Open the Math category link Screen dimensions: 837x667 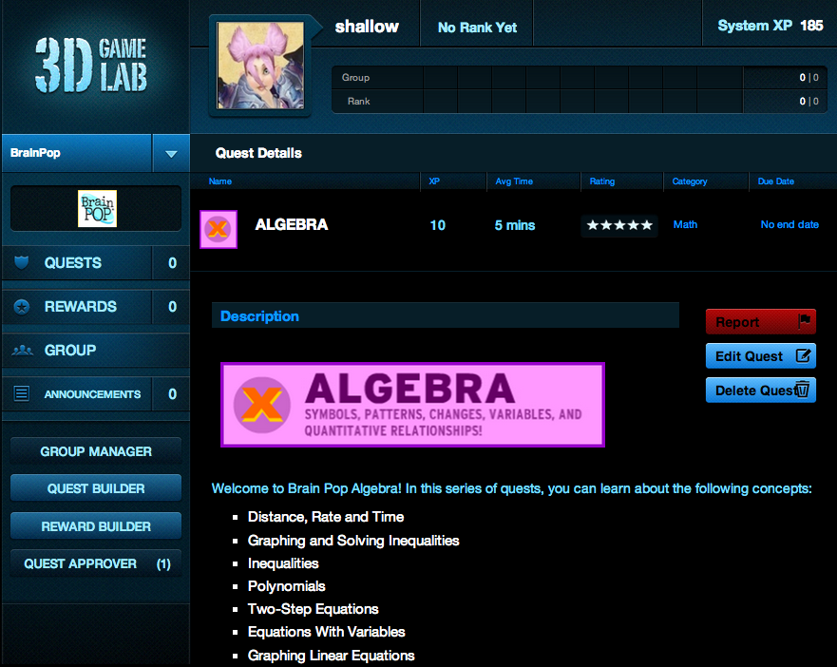685,225
